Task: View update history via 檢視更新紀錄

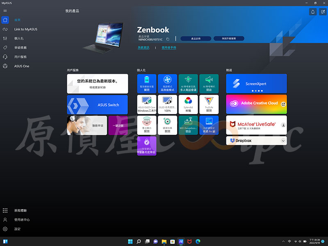Action: (x=98, y=87)
